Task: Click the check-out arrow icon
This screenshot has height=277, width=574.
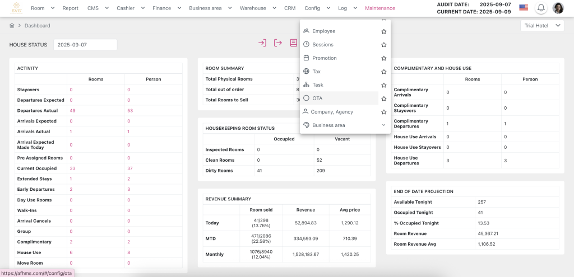Action: click(x=277, y=43)
